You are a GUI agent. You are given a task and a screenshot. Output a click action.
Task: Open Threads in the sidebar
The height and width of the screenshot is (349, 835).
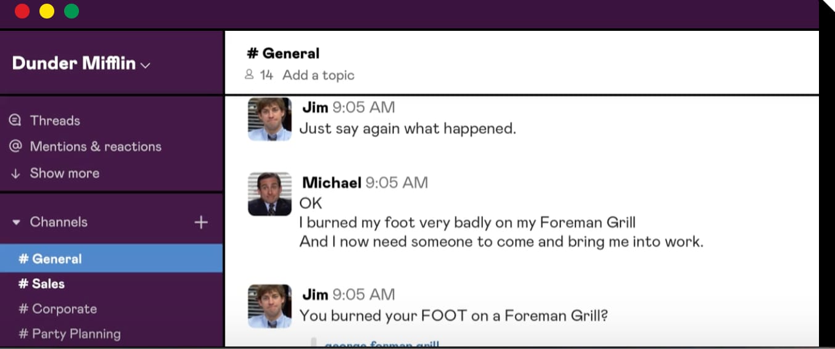pos(55,120)
